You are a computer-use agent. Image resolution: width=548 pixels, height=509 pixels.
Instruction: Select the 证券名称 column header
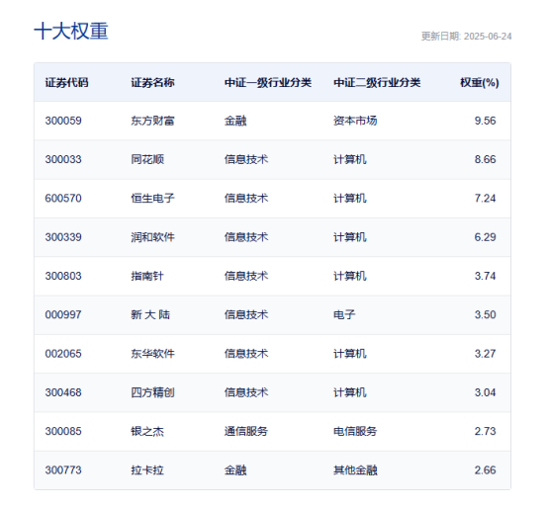pyautogui.click(x=152, y=83)
